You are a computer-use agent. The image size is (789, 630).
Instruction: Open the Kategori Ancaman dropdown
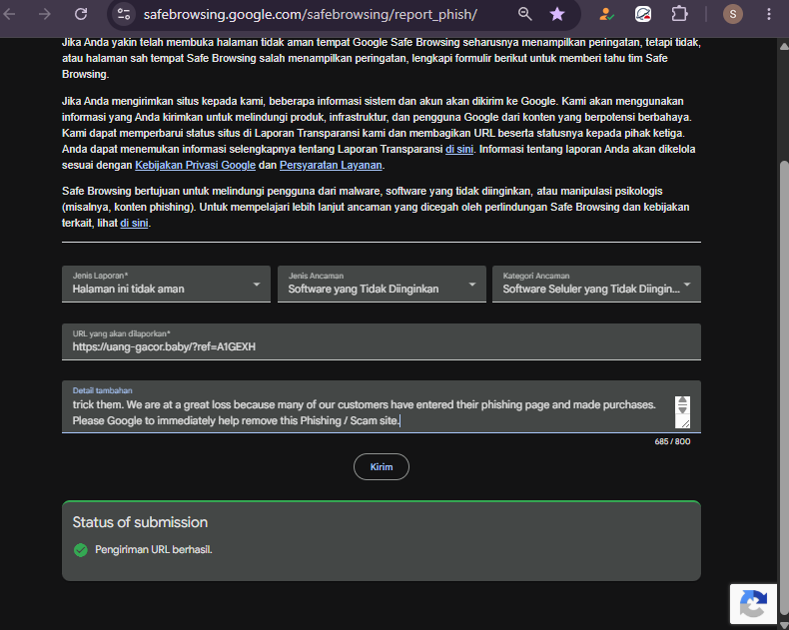click(x=596, y=285)
